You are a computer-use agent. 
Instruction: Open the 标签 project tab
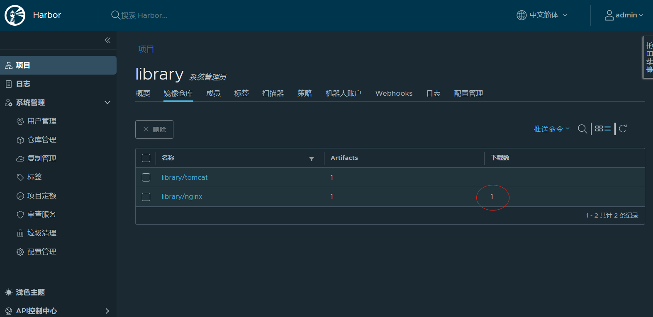[241, 94]
